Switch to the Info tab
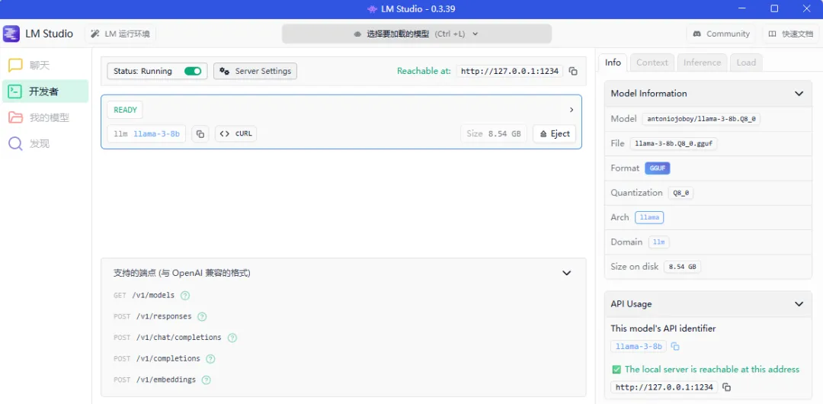The image size is (823, 404). pyautogui.click(x=613, y=63)
